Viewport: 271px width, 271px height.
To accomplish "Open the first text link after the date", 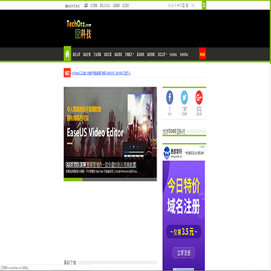I will tap(86, 5).
